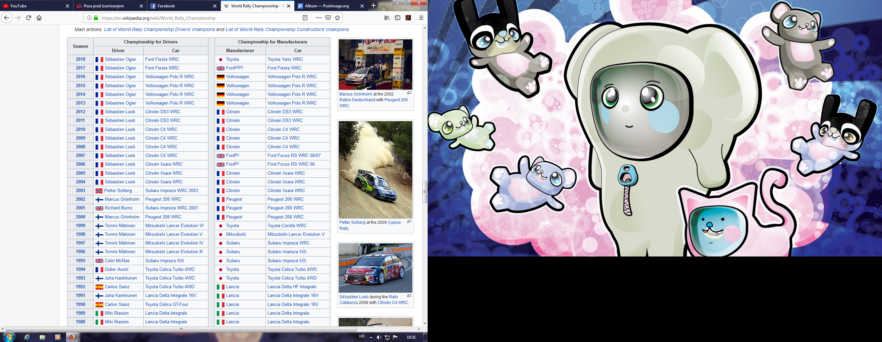Screen dimensions: 882x342
Task: Show hidden system tray icons
Action: tap(371, 337)
